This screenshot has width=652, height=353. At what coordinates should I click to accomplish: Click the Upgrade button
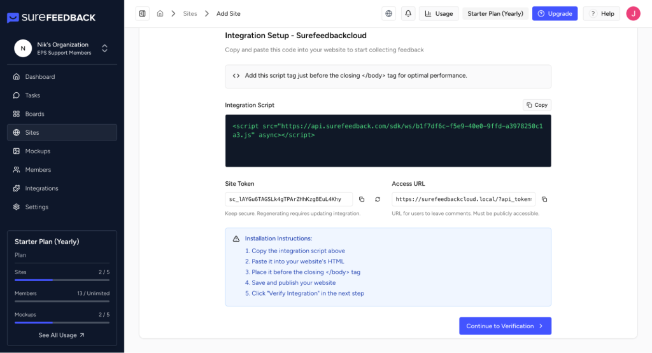tap(555, 13)
